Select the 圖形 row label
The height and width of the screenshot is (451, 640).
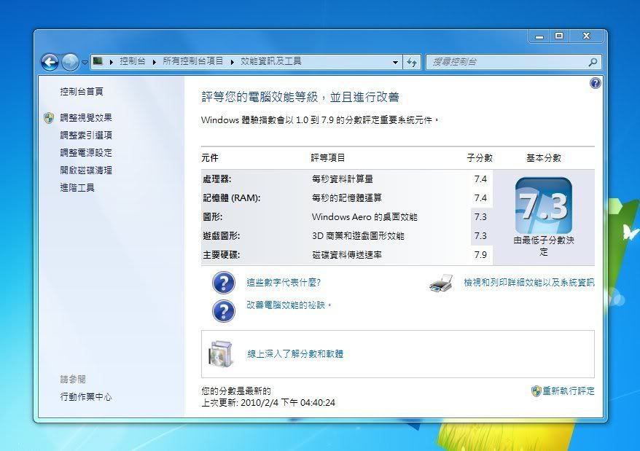(x=213, y=216)
